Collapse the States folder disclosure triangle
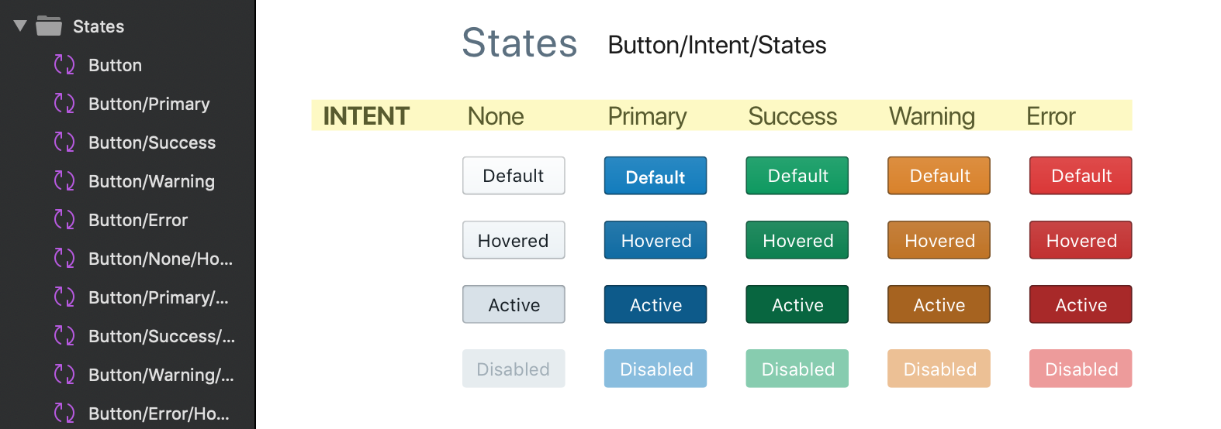The width and height of the screenshot is (1221, 429). [20, 26]
